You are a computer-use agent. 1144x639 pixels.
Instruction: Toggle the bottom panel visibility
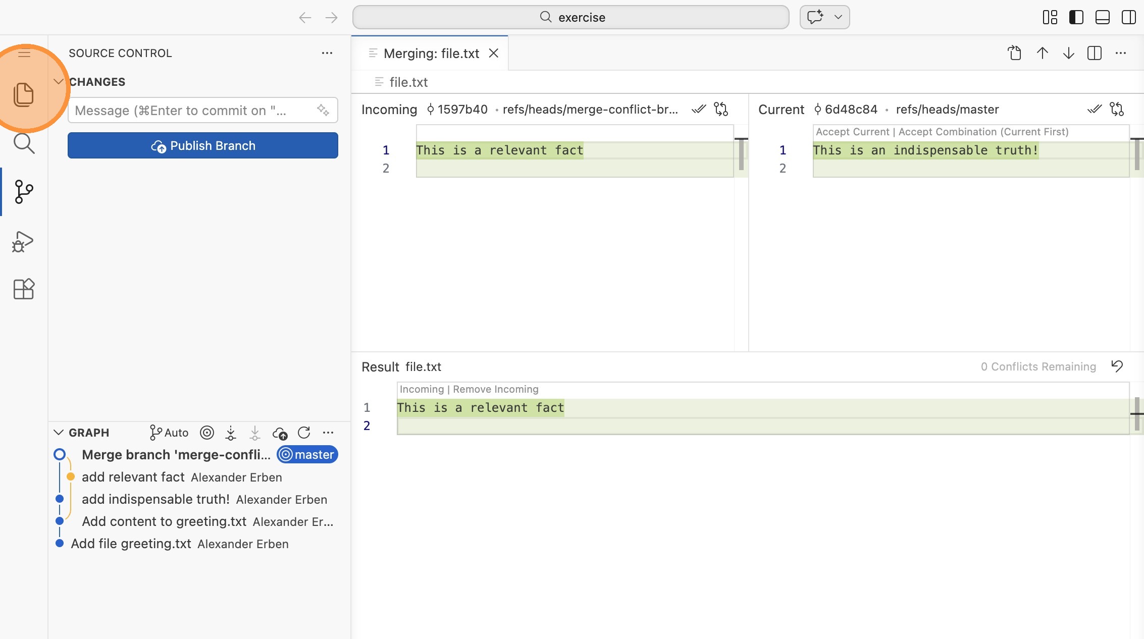tap(1102, 17)
